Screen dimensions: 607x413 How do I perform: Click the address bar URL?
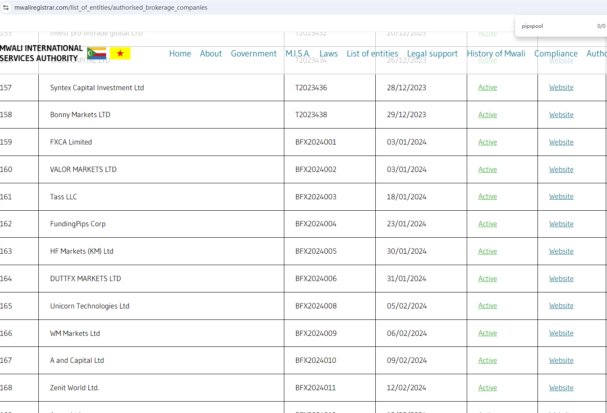click(x=111, y=8)
